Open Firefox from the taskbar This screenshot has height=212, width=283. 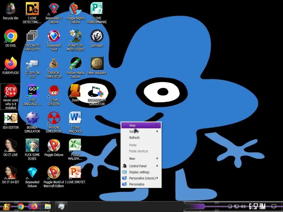coord(34,206)
